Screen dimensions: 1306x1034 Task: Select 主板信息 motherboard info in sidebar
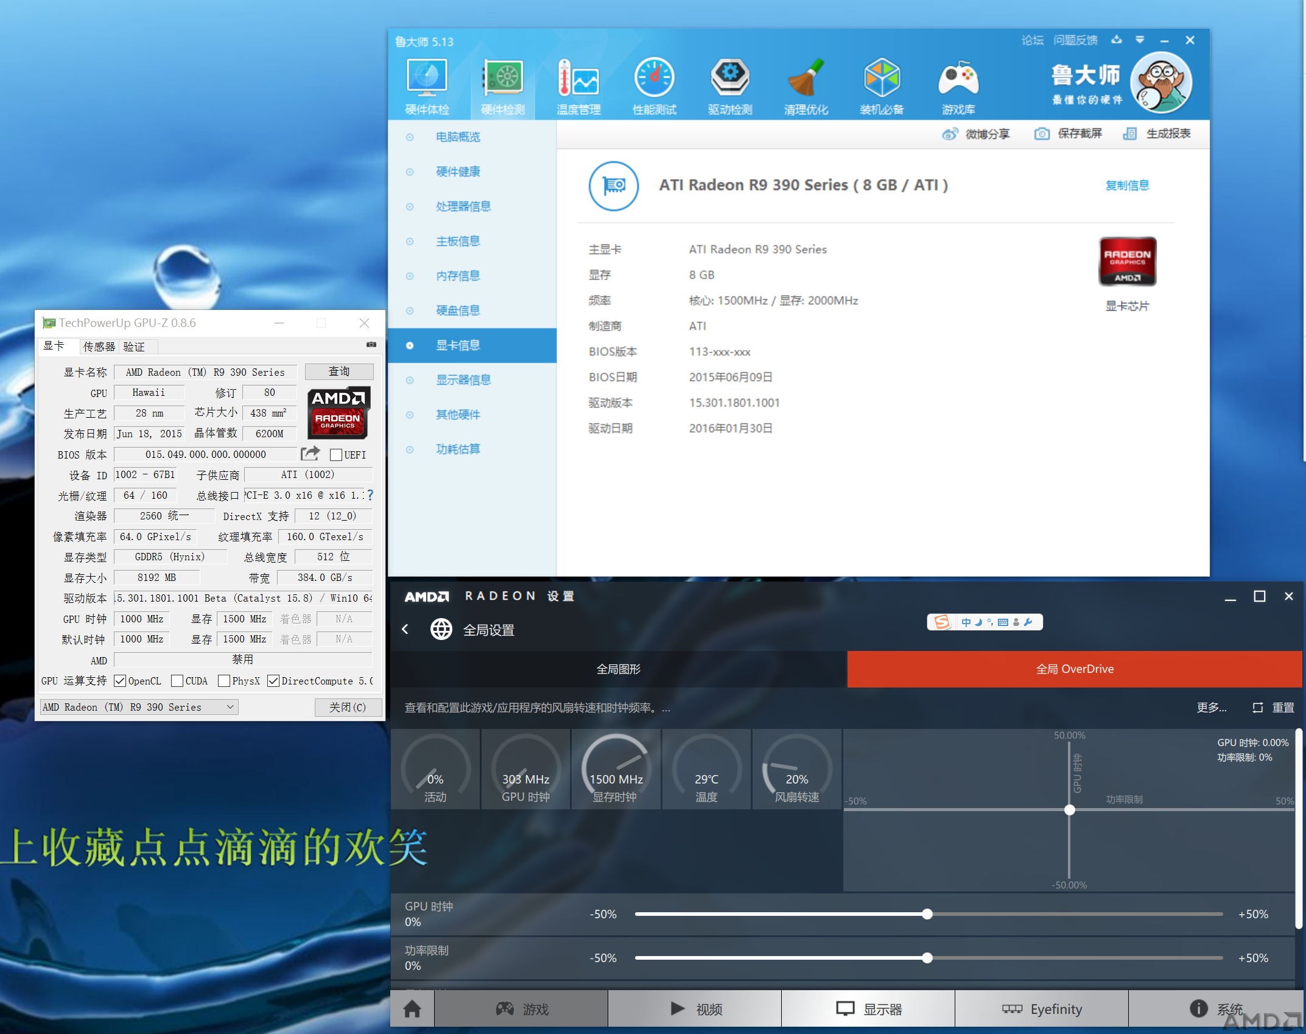click(472, 241)
